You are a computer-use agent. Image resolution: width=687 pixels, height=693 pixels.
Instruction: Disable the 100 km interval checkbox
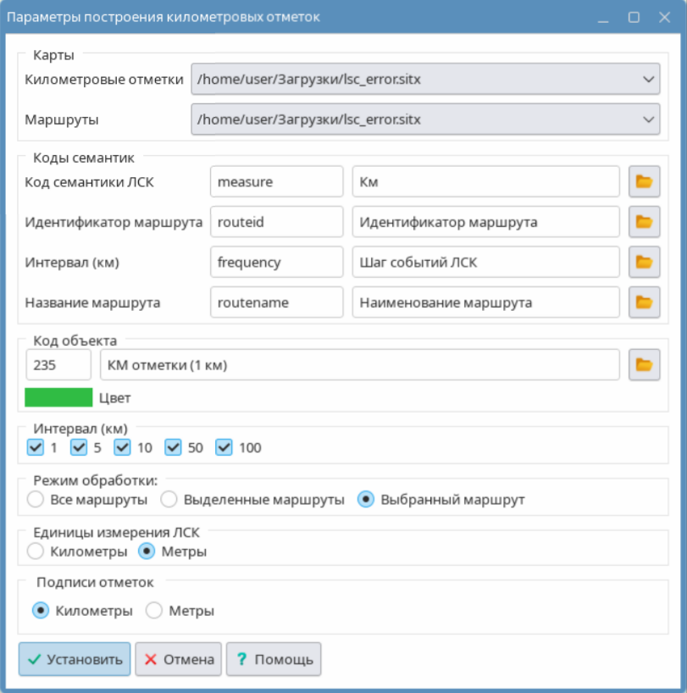click(x=224, y=447)
